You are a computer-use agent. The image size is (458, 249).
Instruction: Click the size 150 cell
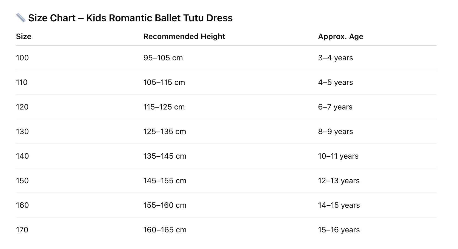coord(22,181)
